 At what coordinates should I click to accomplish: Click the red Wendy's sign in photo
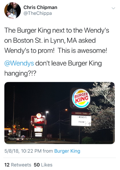[x=39, y=119]
